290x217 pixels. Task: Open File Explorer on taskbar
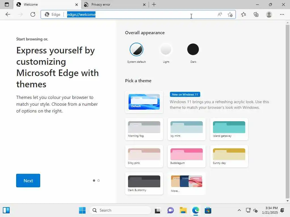183,210
